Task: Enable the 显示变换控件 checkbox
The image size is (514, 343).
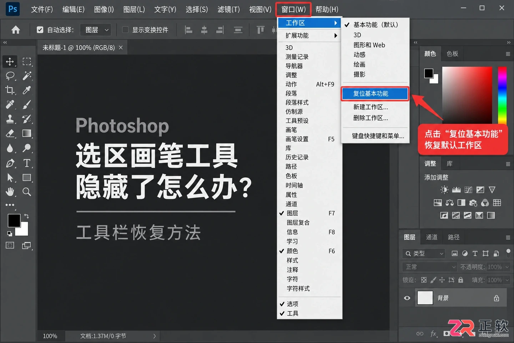Action: click(125, 30)
